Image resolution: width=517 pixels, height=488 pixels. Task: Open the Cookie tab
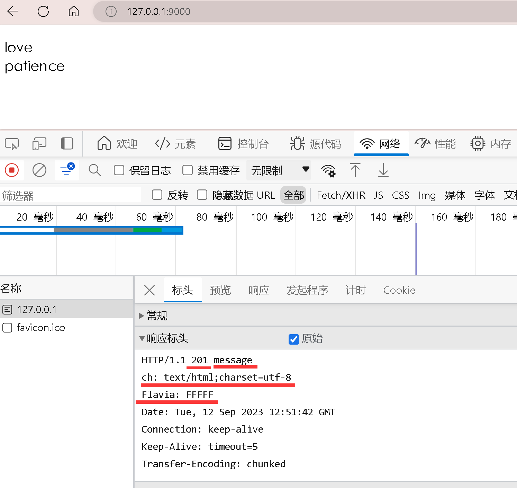399,290
